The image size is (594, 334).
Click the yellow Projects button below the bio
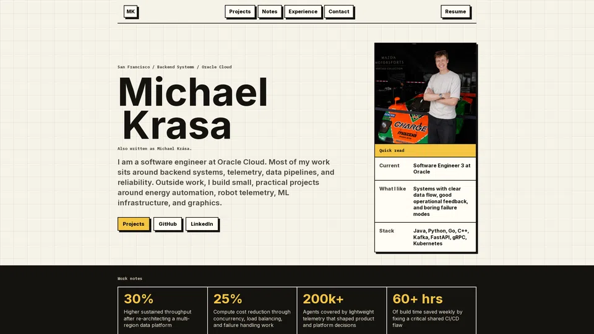click(134, 224)
